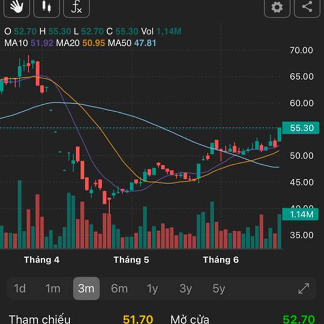Click the MA20 50.95 indicator value
This screenshot has height=324, width=324.
tap(80, 43)
